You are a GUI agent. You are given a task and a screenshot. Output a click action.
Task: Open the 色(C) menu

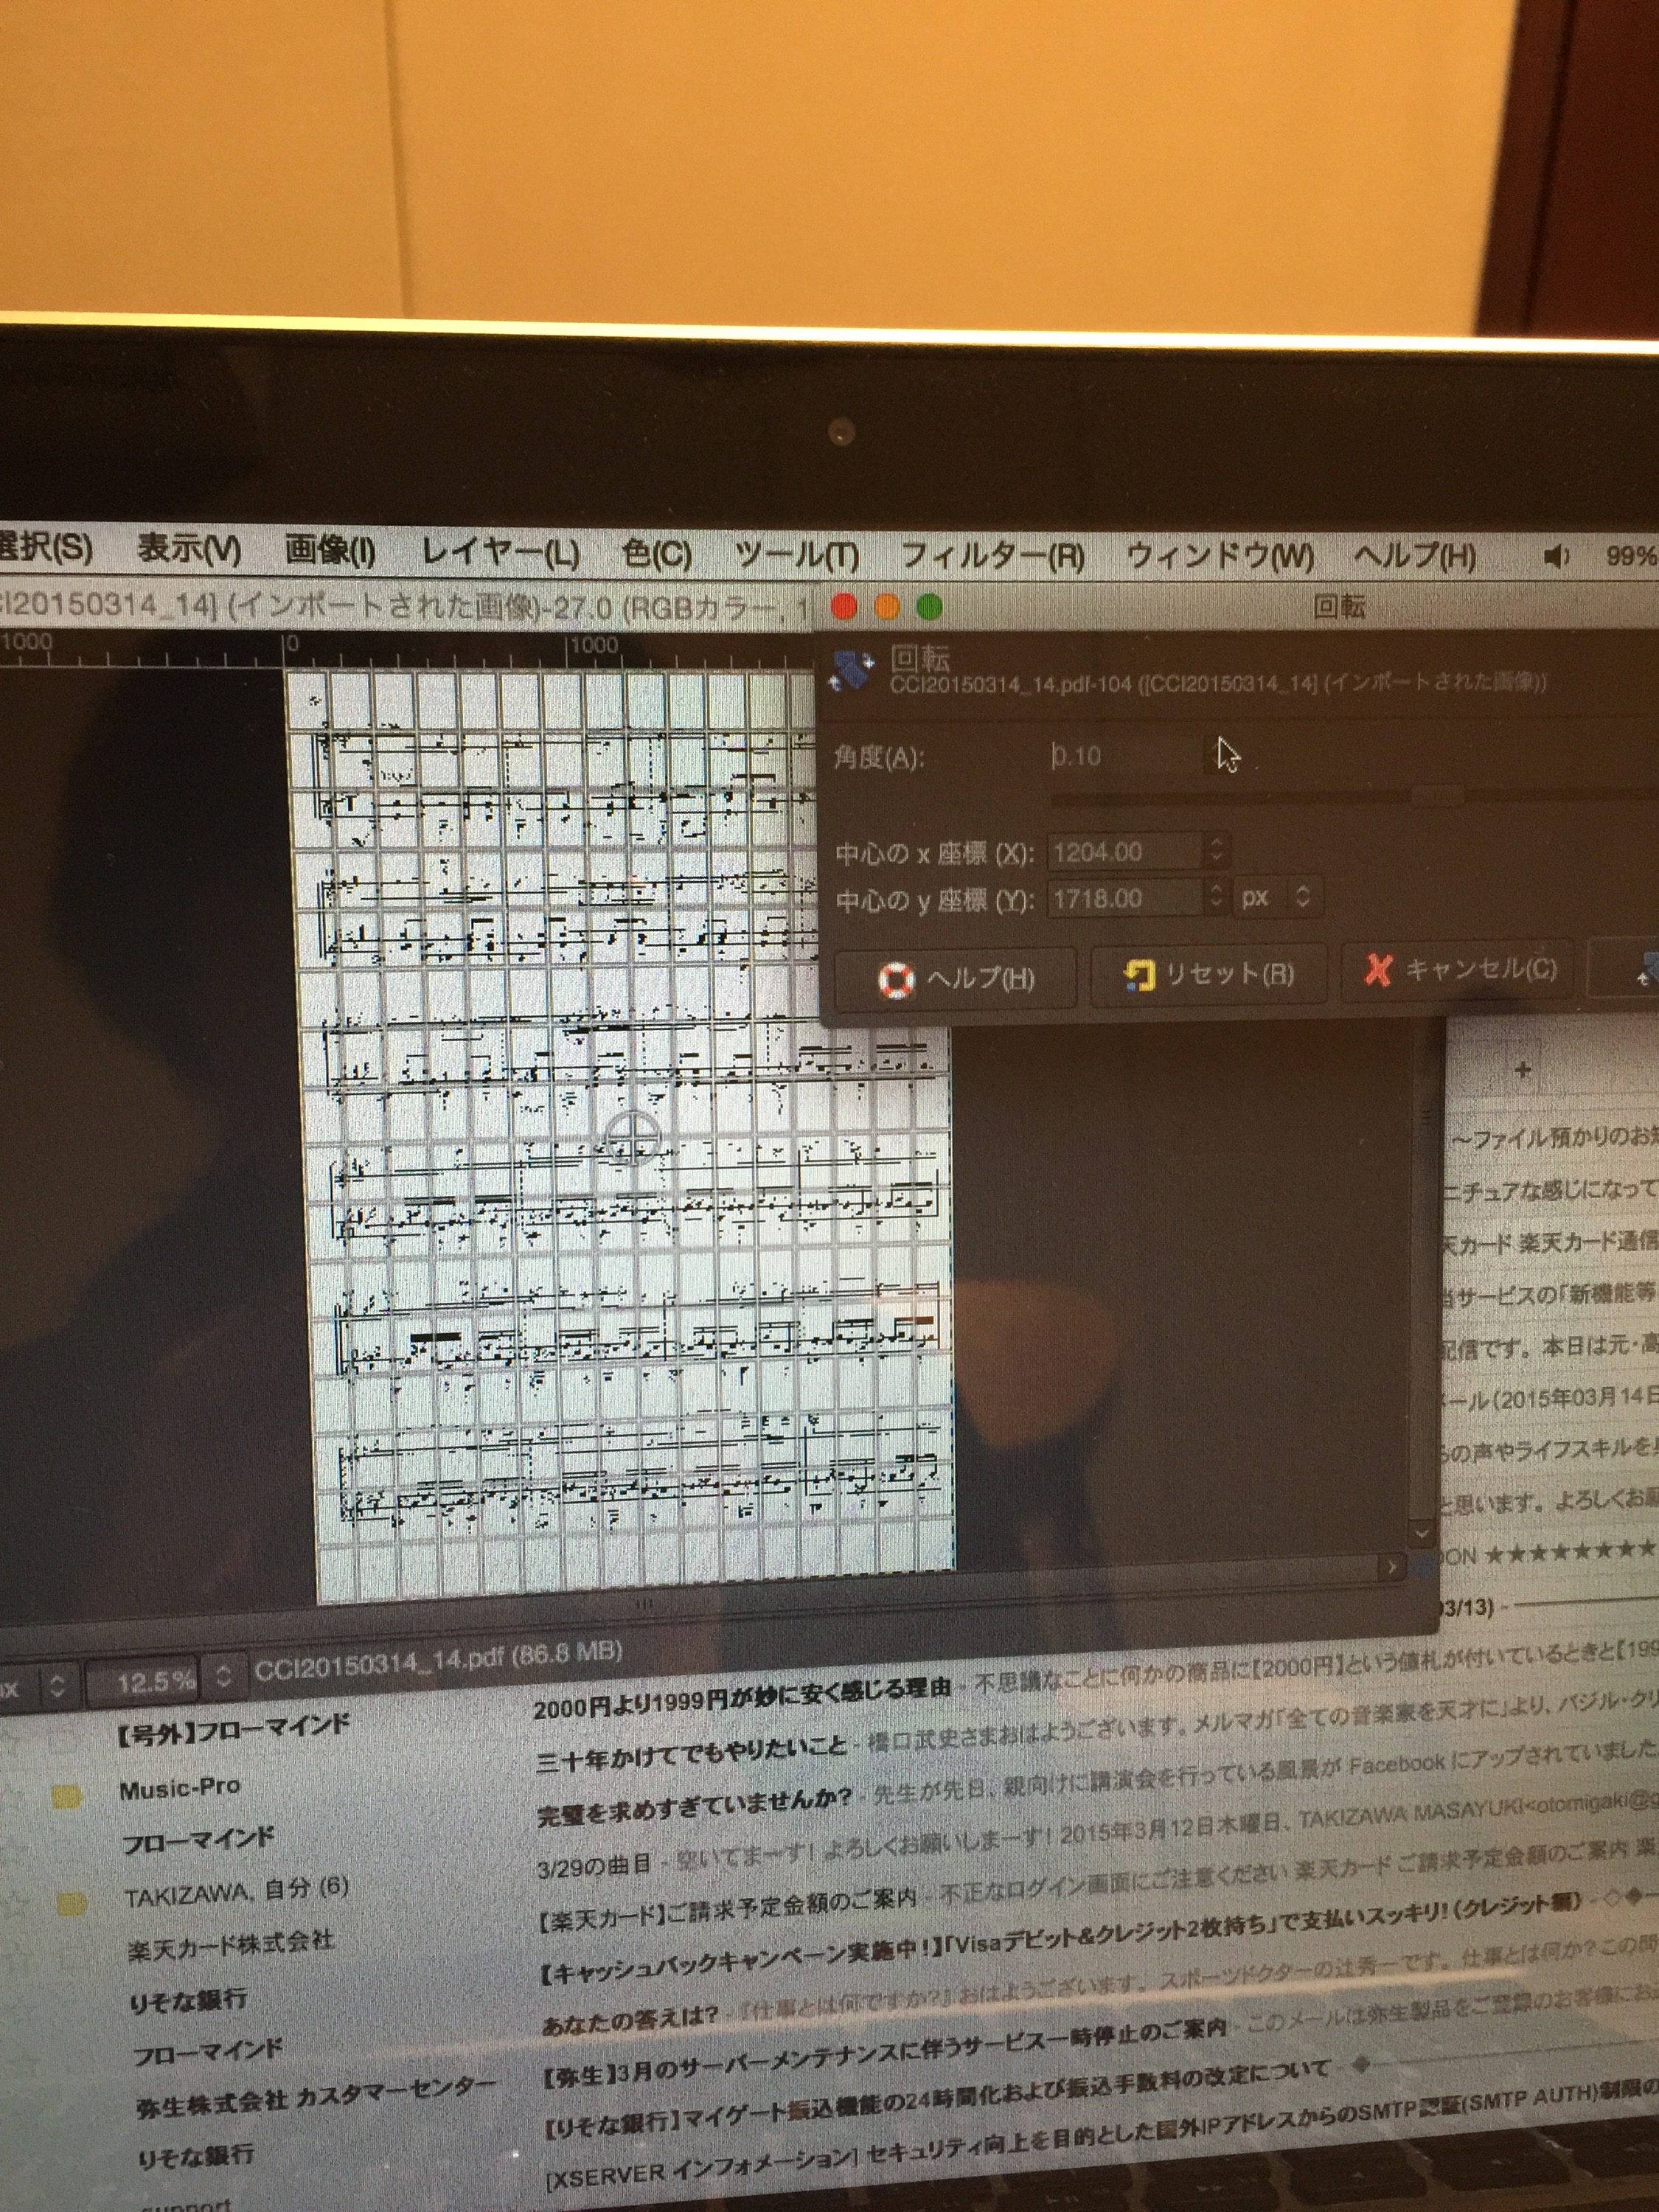pyautogui.click(x=656, y=554)
